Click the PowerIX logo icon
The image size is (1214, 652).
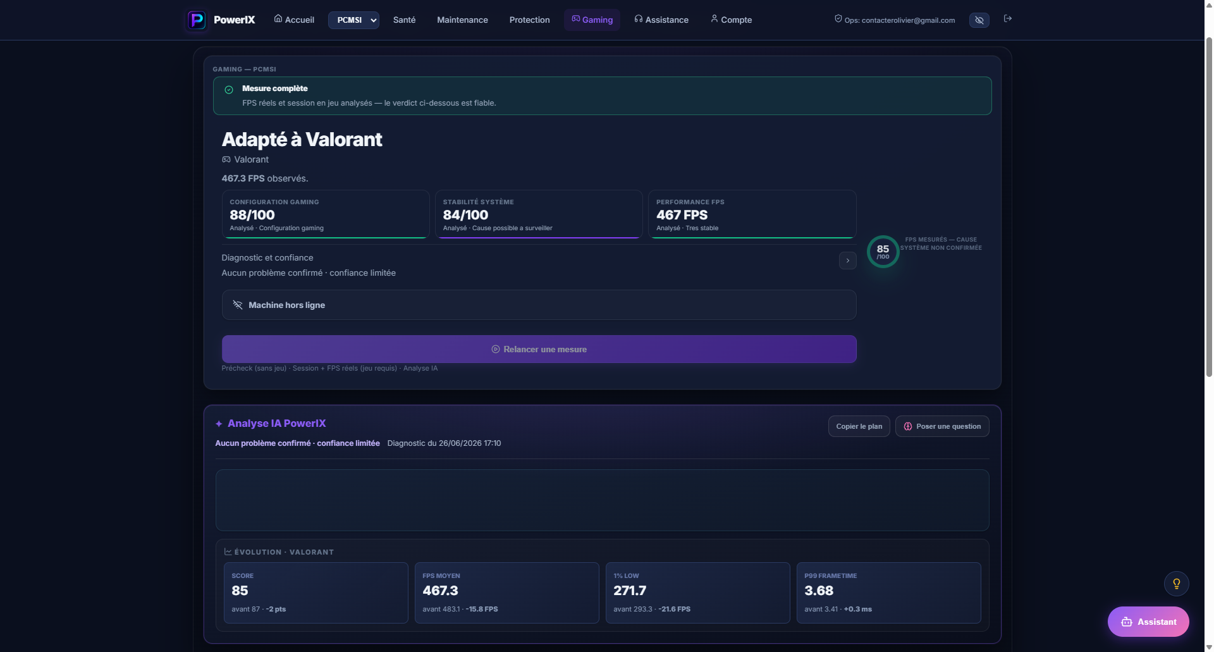click(x=197, y=20)
